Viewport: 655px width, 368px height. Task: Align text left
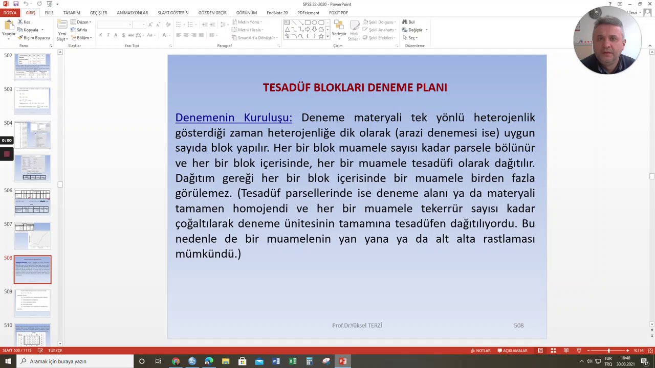[x=178, y=35]
